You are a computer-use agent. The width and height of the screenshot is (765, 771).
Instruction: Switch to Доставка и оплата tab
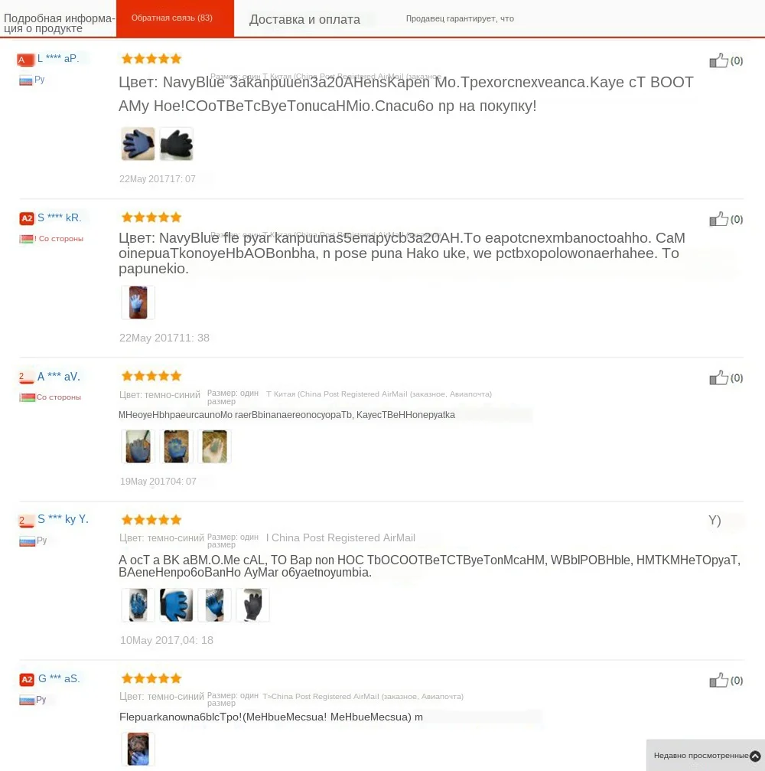tap(304, 20)
